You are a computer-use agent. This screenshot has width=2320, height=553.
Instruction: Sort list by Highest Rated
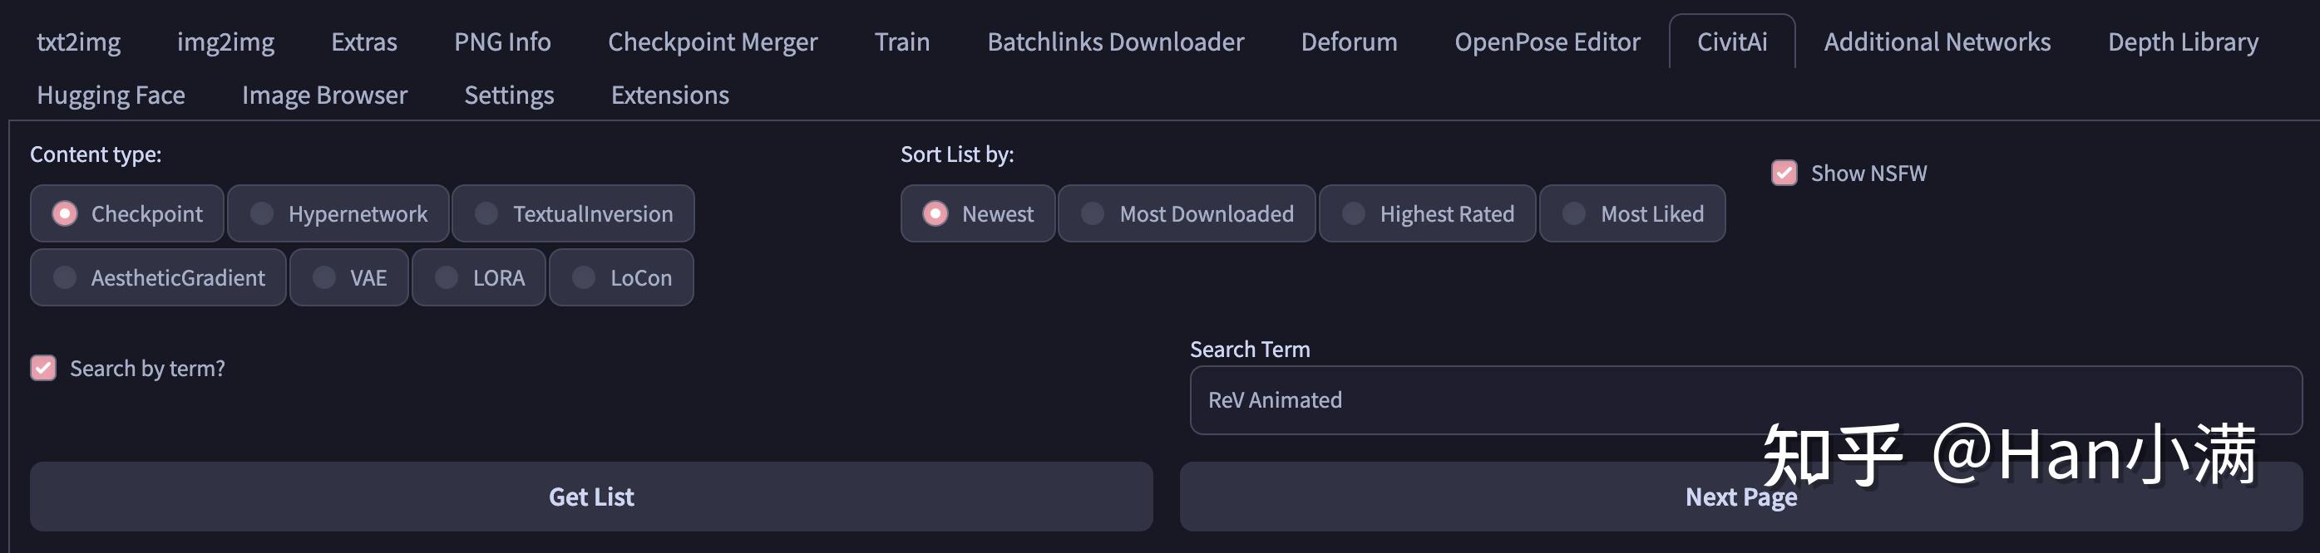[1428, 213]
